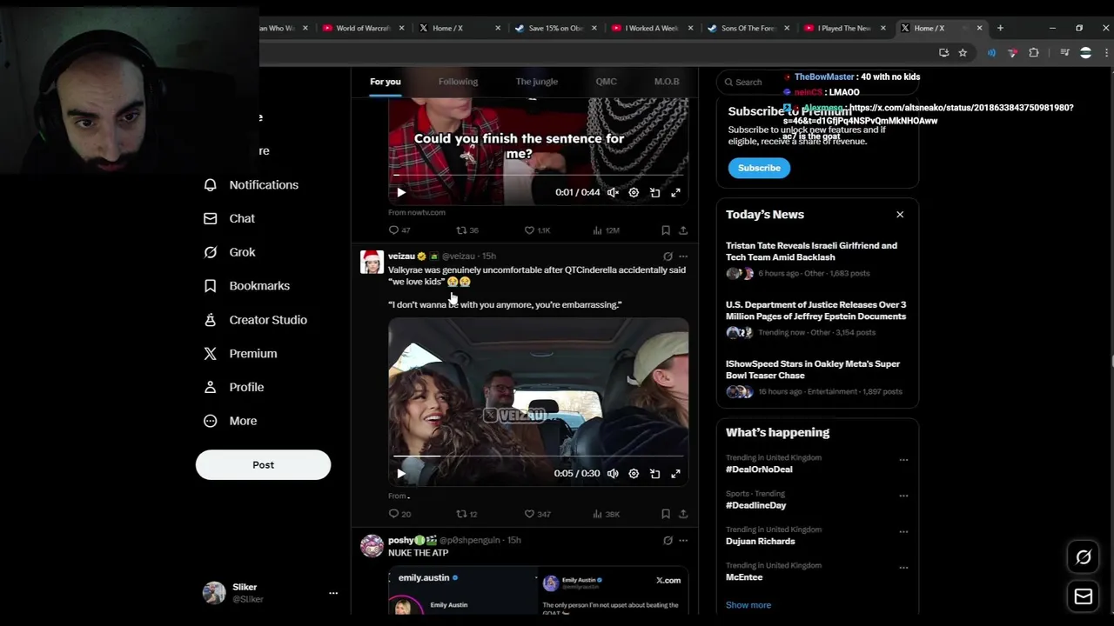Open settings gear on 0:44 video
The height and width of the screenshot is (626, 1114).
[x=634, y=193]
